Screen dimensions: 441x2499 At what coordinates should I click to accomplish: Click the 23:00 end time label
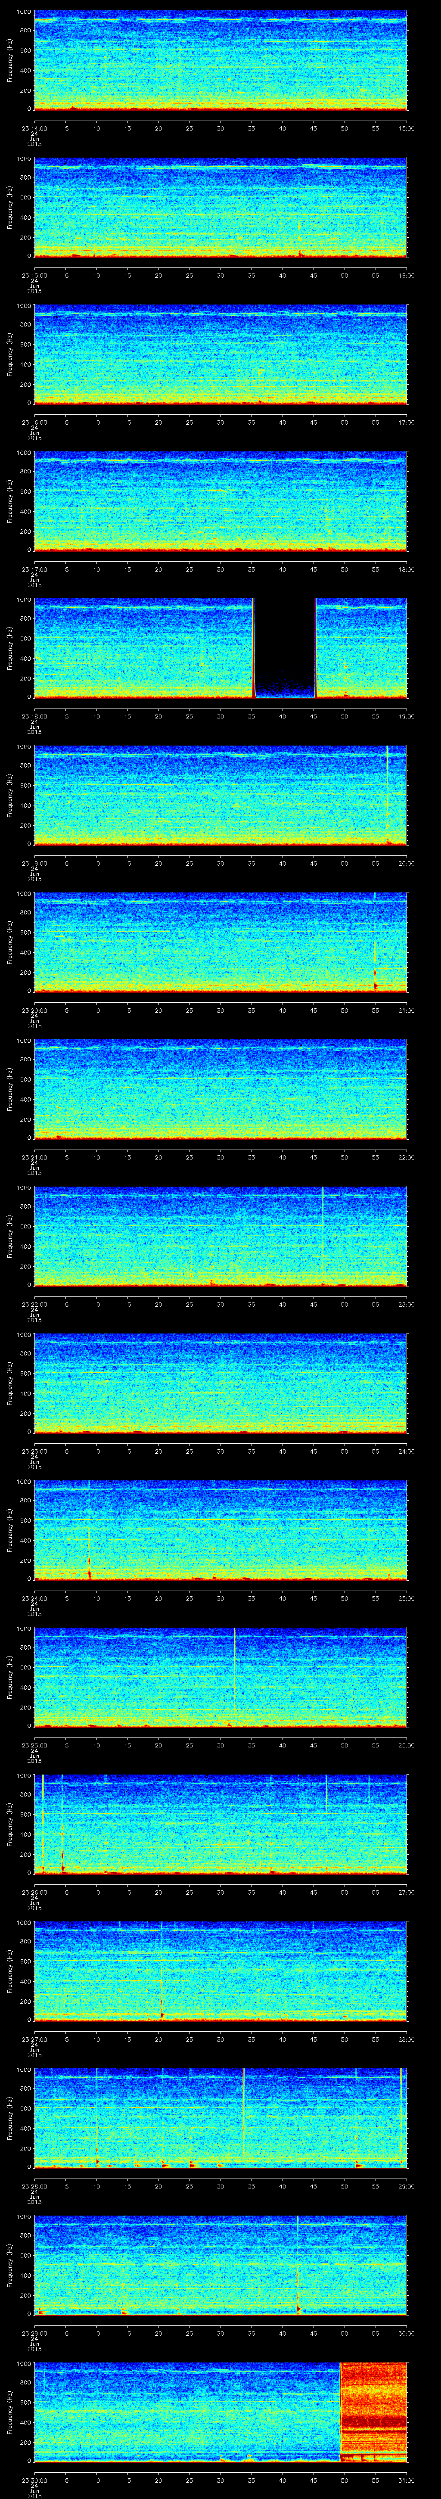(x=406, y=1304)
